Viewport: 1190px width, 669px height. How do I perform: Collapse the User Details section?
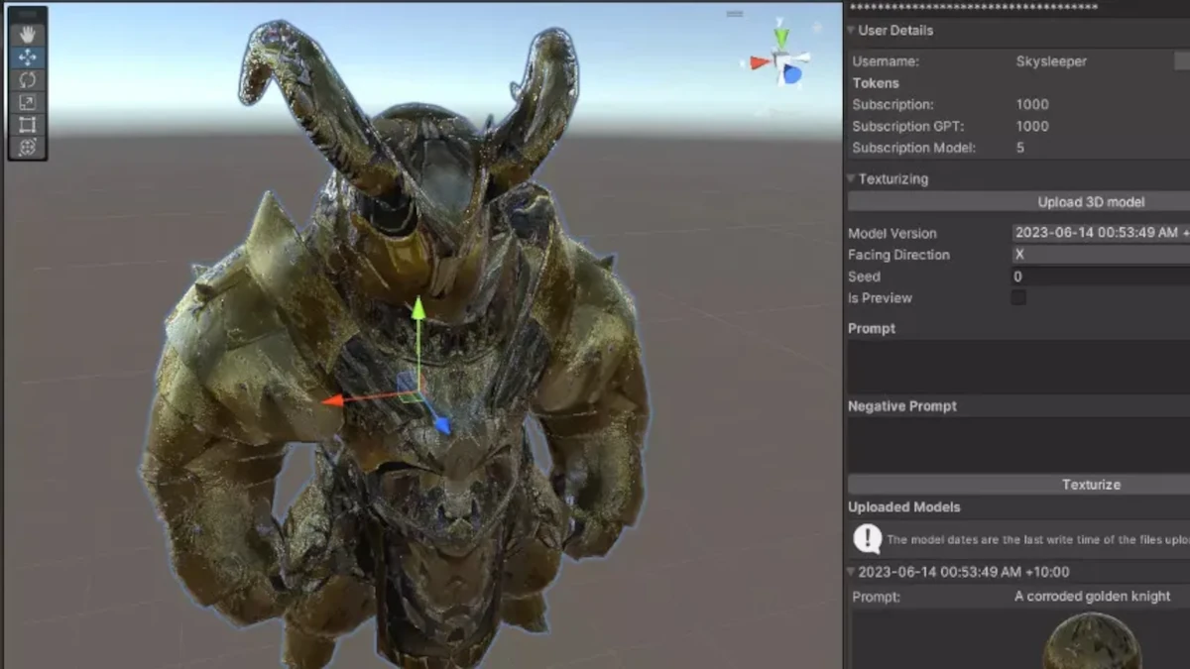pyautogui.click(x=852, y=31)
